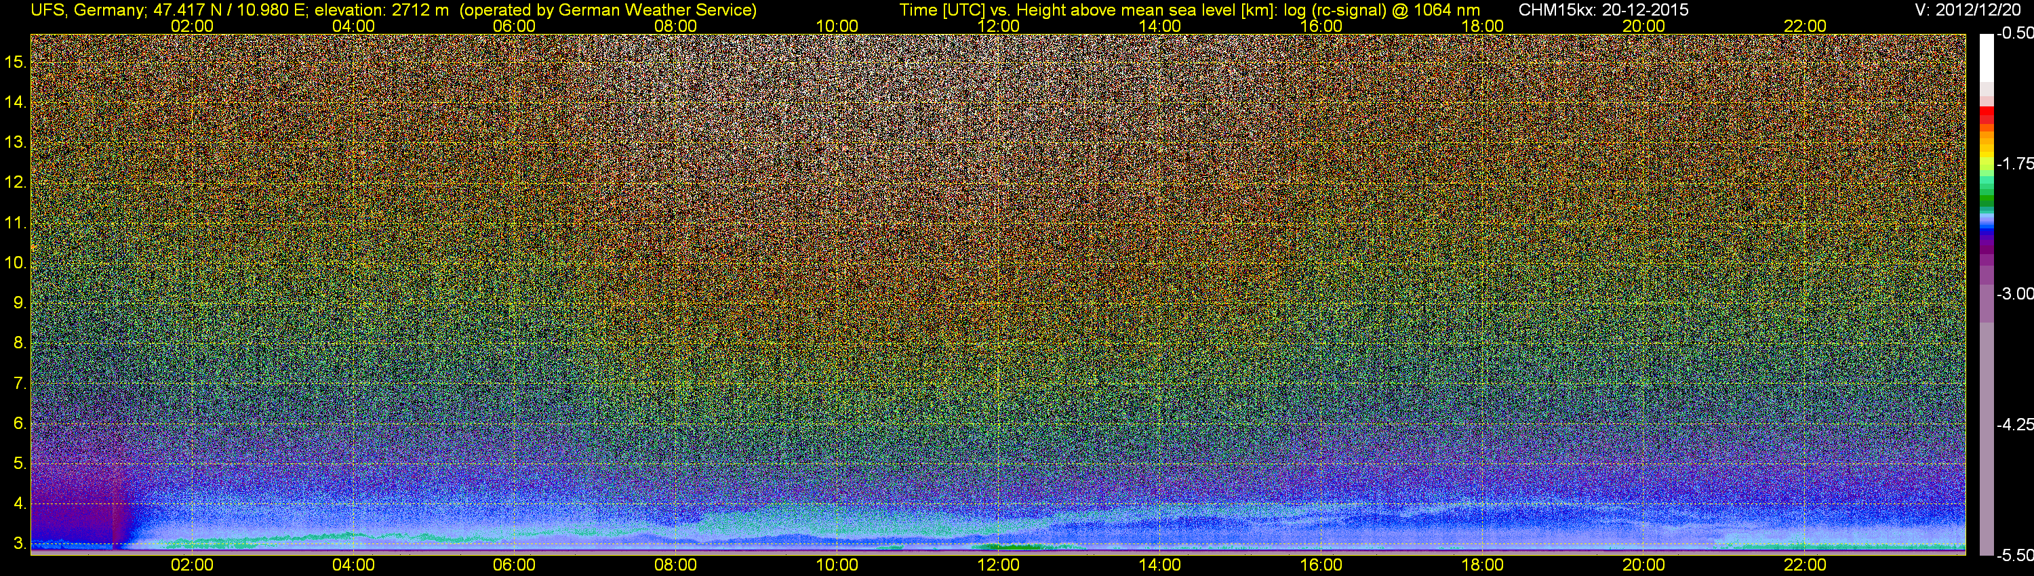
Task: Click the bottom axis time label 10:00
Action: pos(837,565)
